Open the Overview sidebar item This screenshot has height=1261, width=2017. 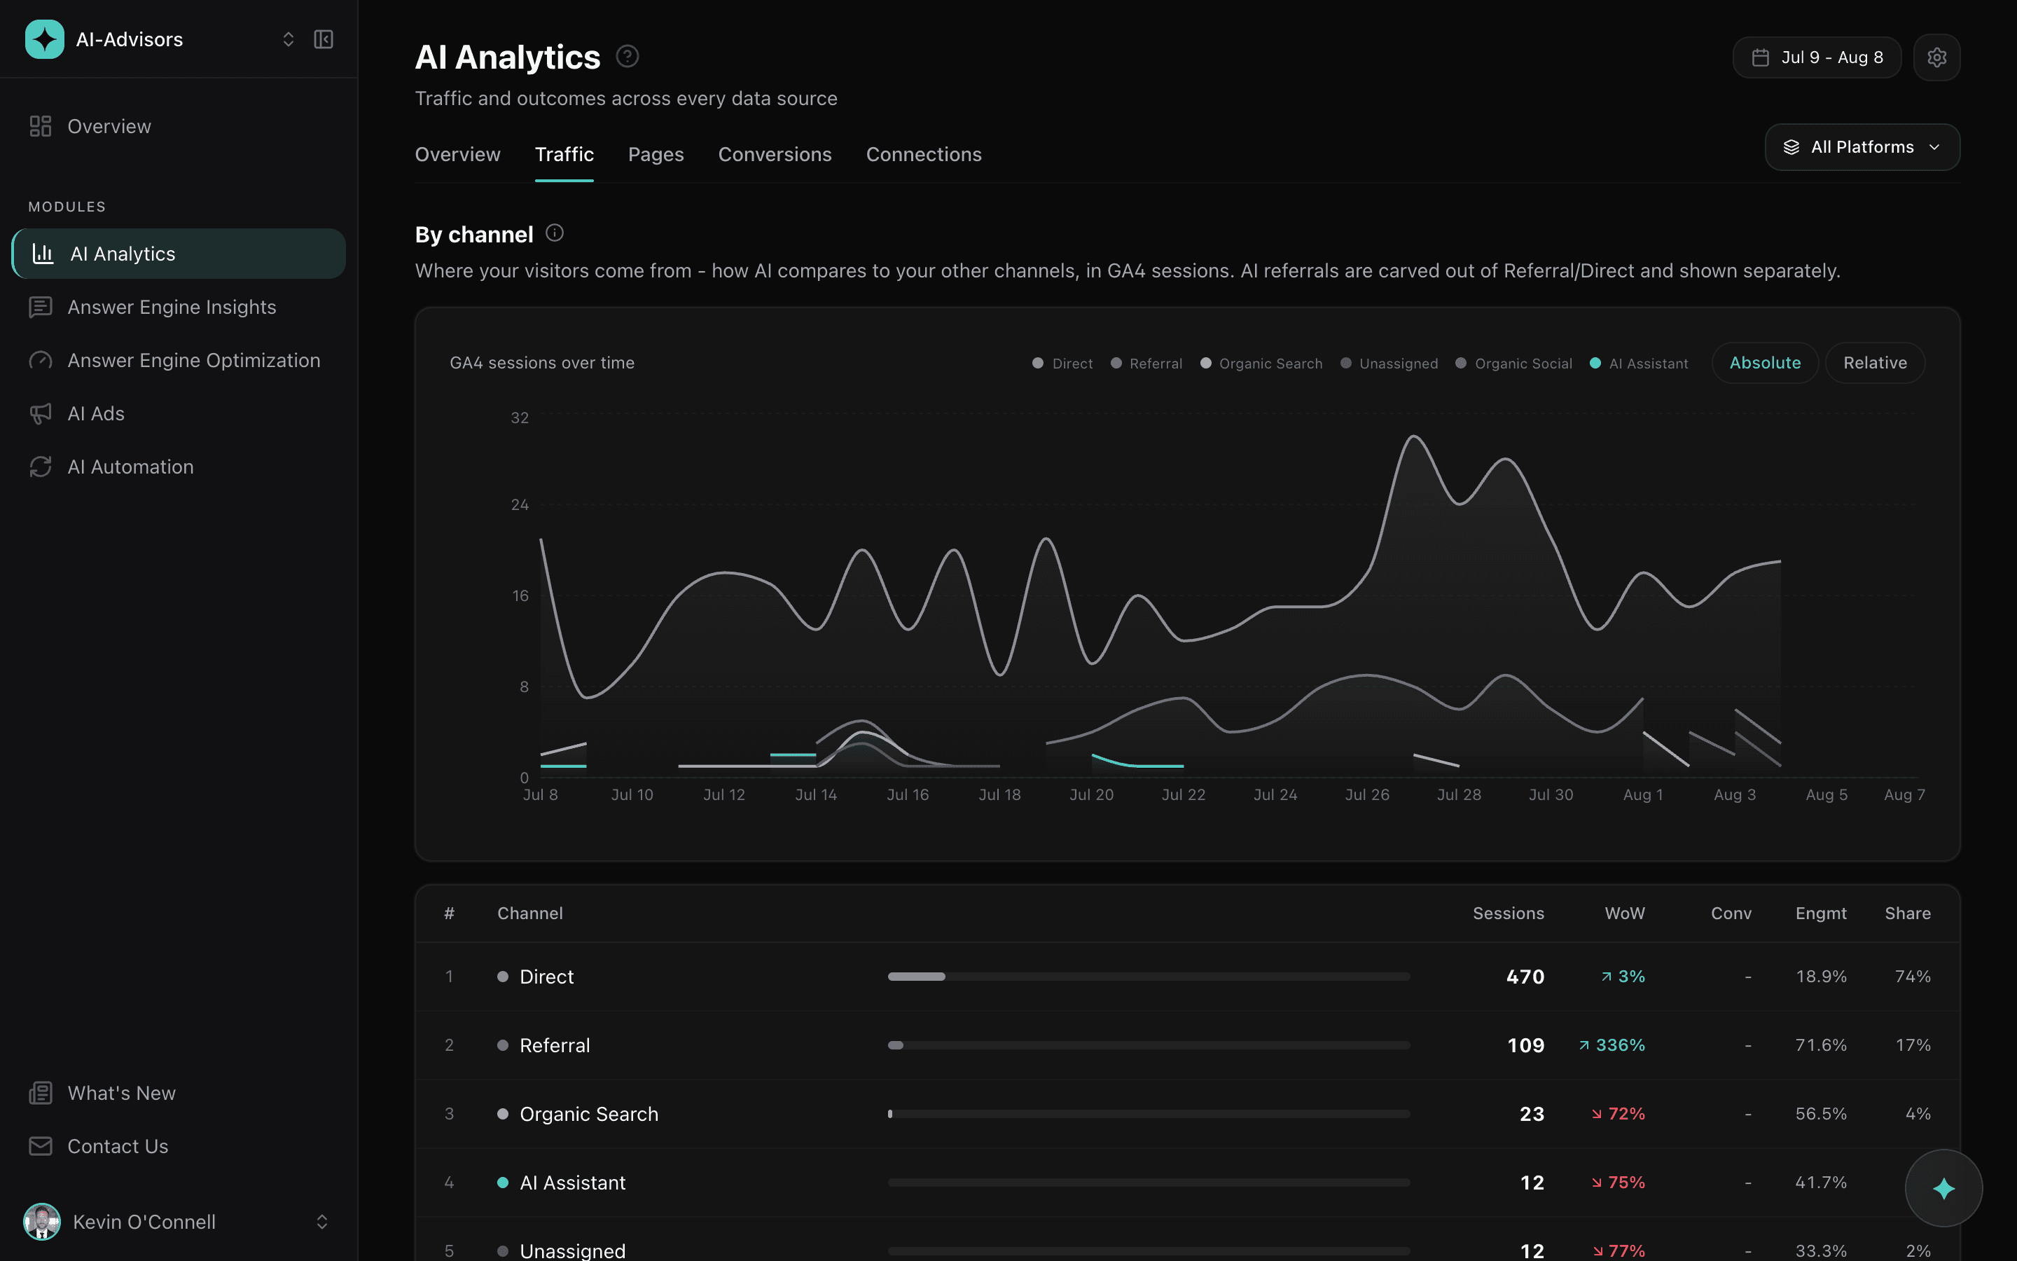(179, 126)
